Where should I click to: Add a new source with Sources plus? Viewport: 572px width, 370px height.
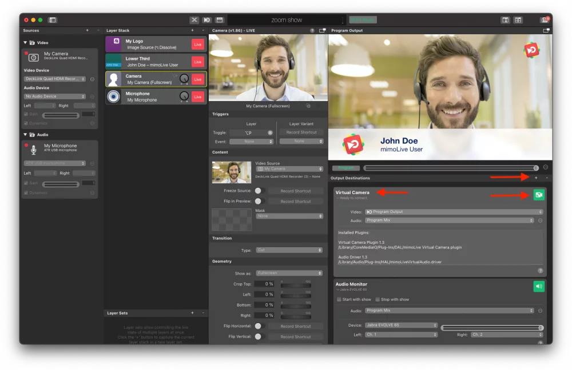[87, 31]
